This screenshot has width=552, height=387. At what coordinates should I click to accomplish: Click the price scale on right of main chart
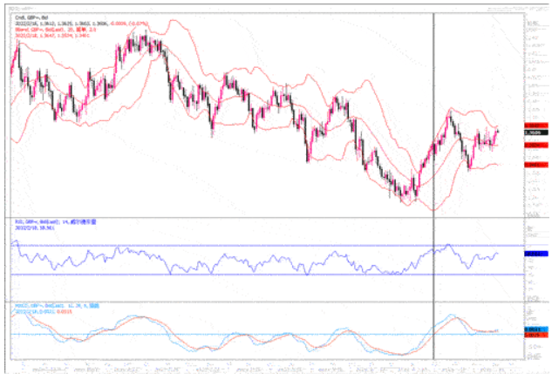click(x=534, y=70)
